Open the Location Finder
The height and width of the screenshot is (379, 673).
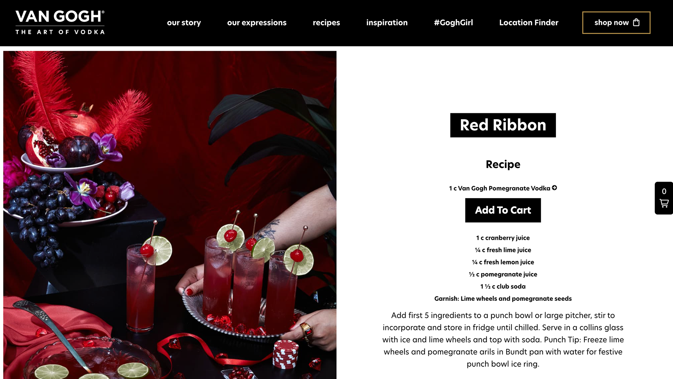coord(529,23)
